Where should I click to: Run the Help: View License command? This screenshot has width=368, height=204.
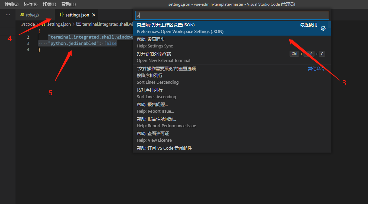232,137
